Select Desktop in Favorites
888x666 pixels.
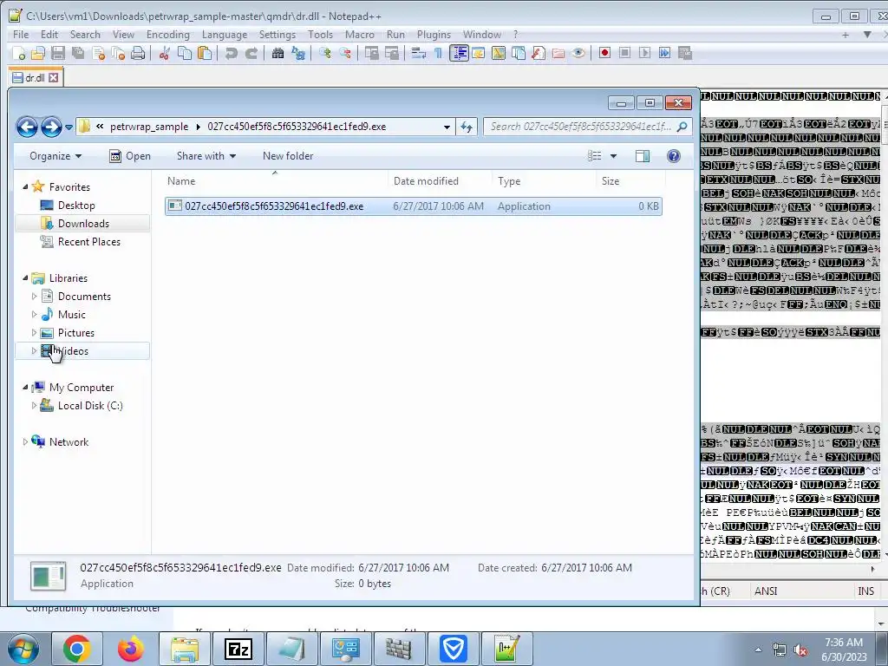tap(76, 206)
